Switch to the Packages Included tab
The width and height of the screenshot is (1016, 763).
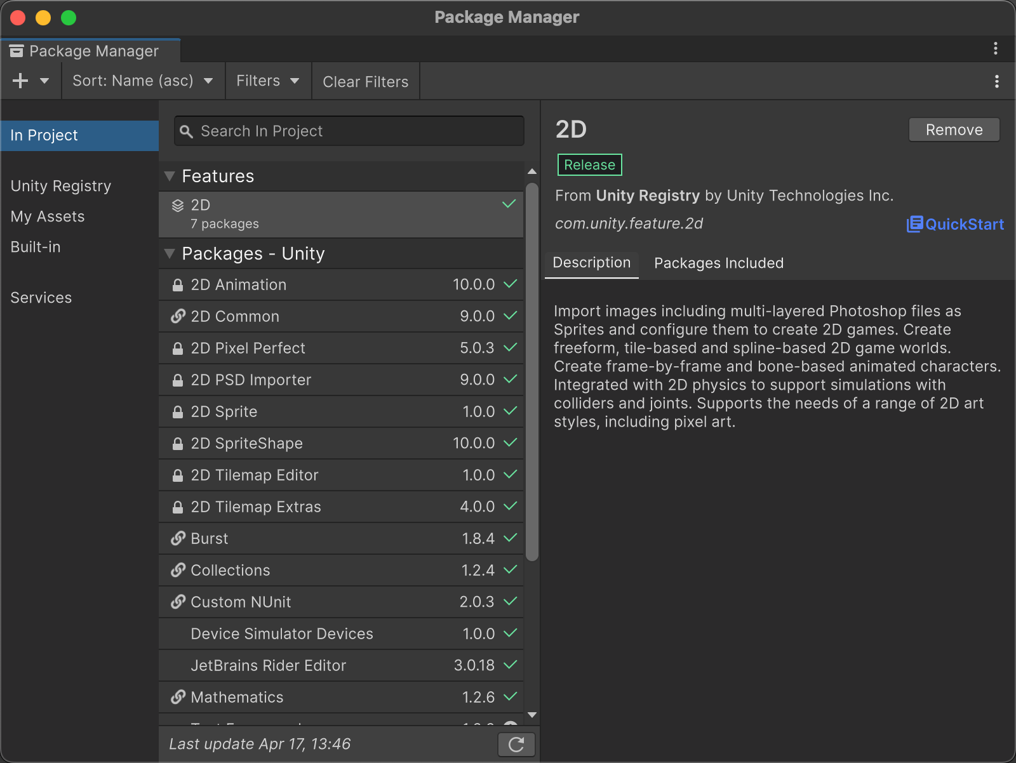point(719,263)
